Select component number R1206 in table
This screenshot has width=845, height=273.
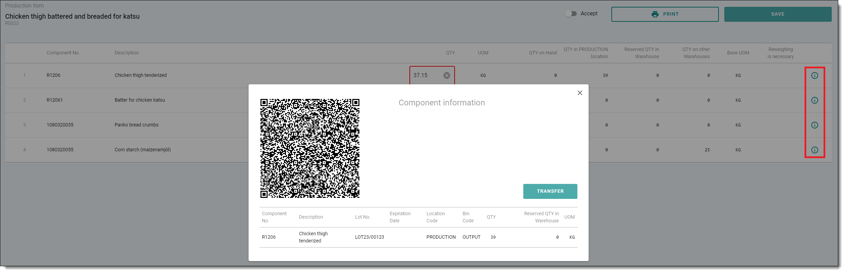pos(53,75)
